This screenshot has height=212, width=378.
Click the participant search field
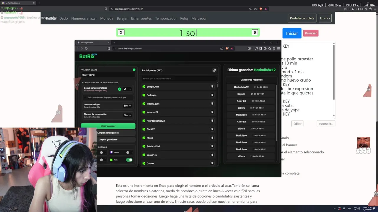tap(179, 79)
